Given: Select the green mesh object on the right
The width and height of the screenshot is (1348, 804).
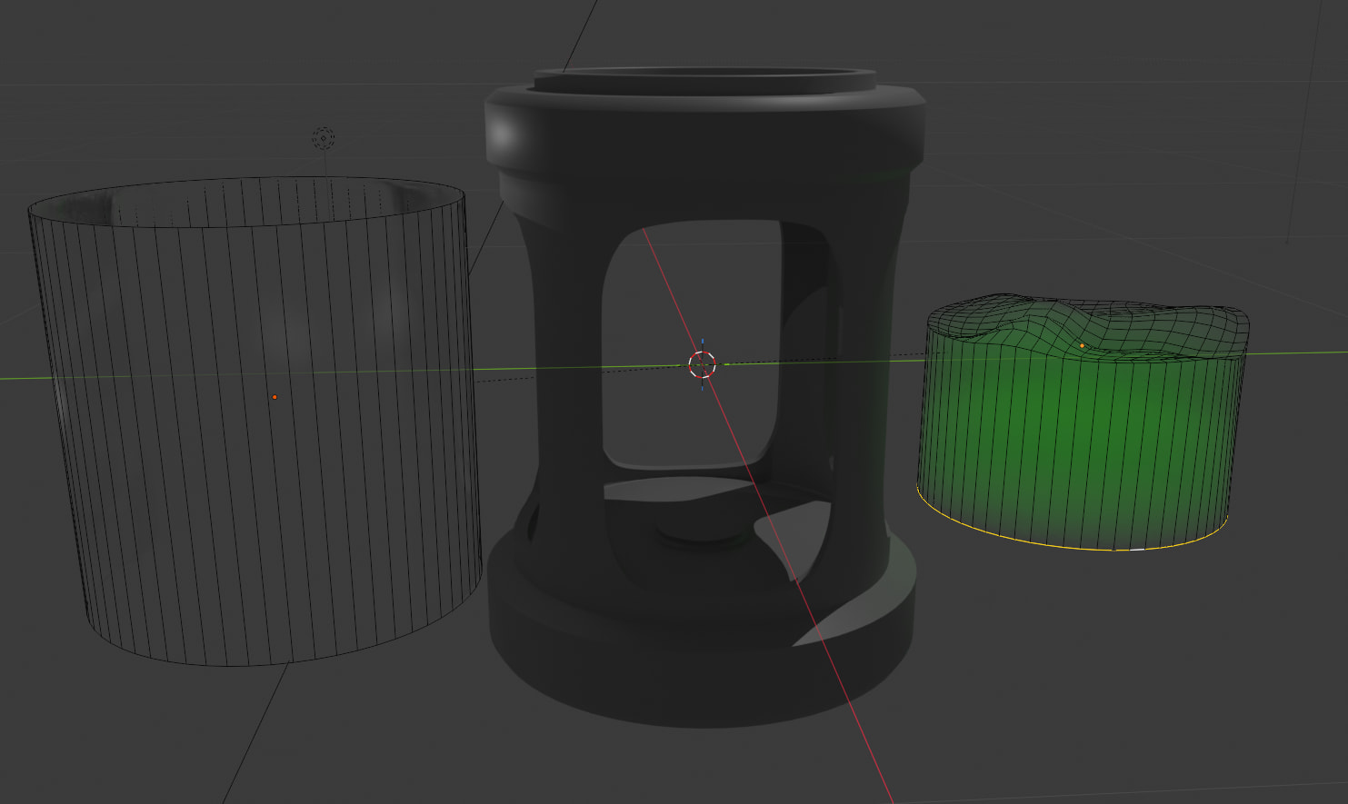Looking at the screenshot, I should (x=1083, y=421).
